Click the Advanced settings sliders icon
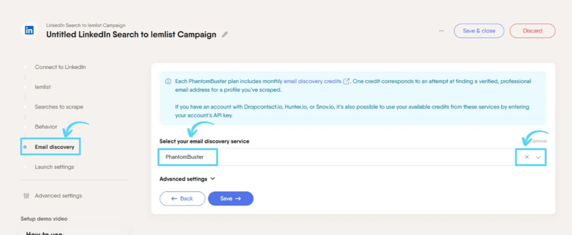The image size is (572, 235). 26,196
